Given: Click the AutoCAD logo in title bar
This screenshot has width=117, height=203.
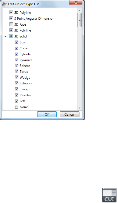Looking at the screenshot, I should [4, 4].
